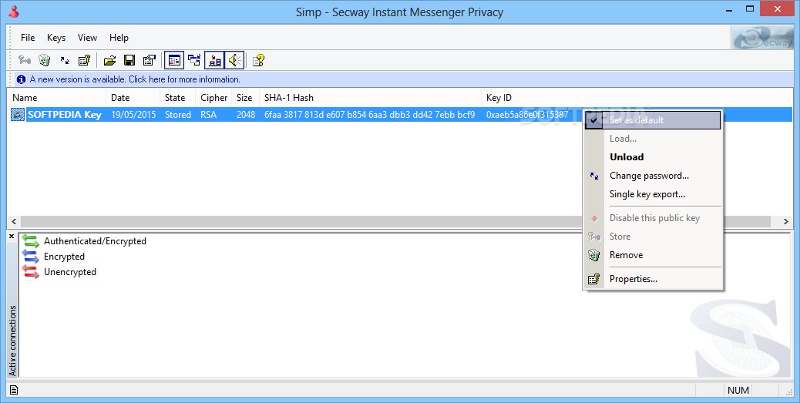Choose Change password... in the context menu

click(653, 176)
